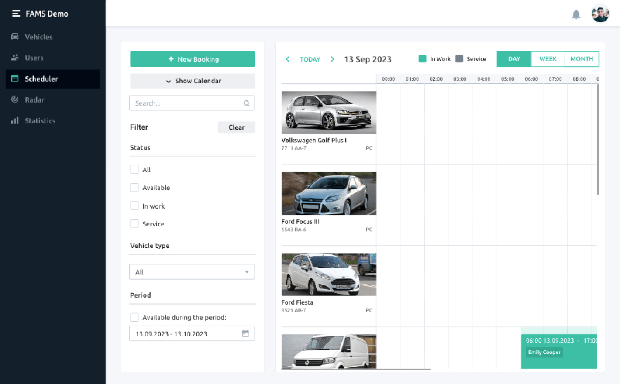Screen dimensions: 620x384
Task: Click the New Booking button
Action: (193, 59)
